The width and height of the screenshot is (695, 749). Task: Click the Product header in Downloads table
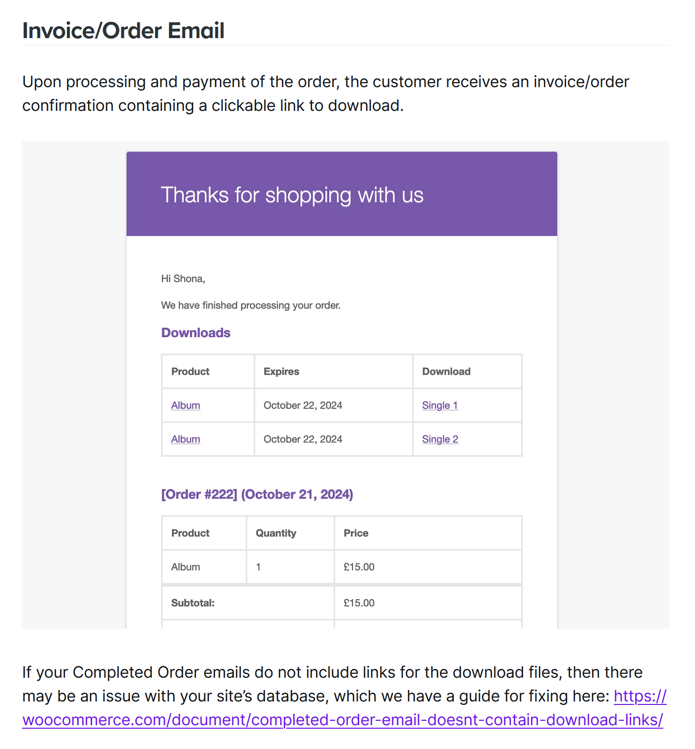coord(190,372)
